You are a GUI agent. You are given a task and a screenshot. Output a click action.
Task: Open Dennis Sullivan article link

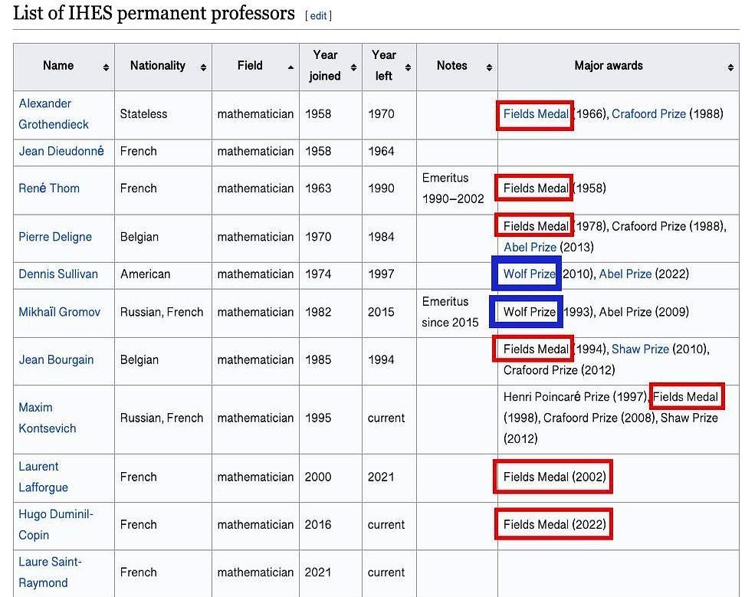[58, 274]
